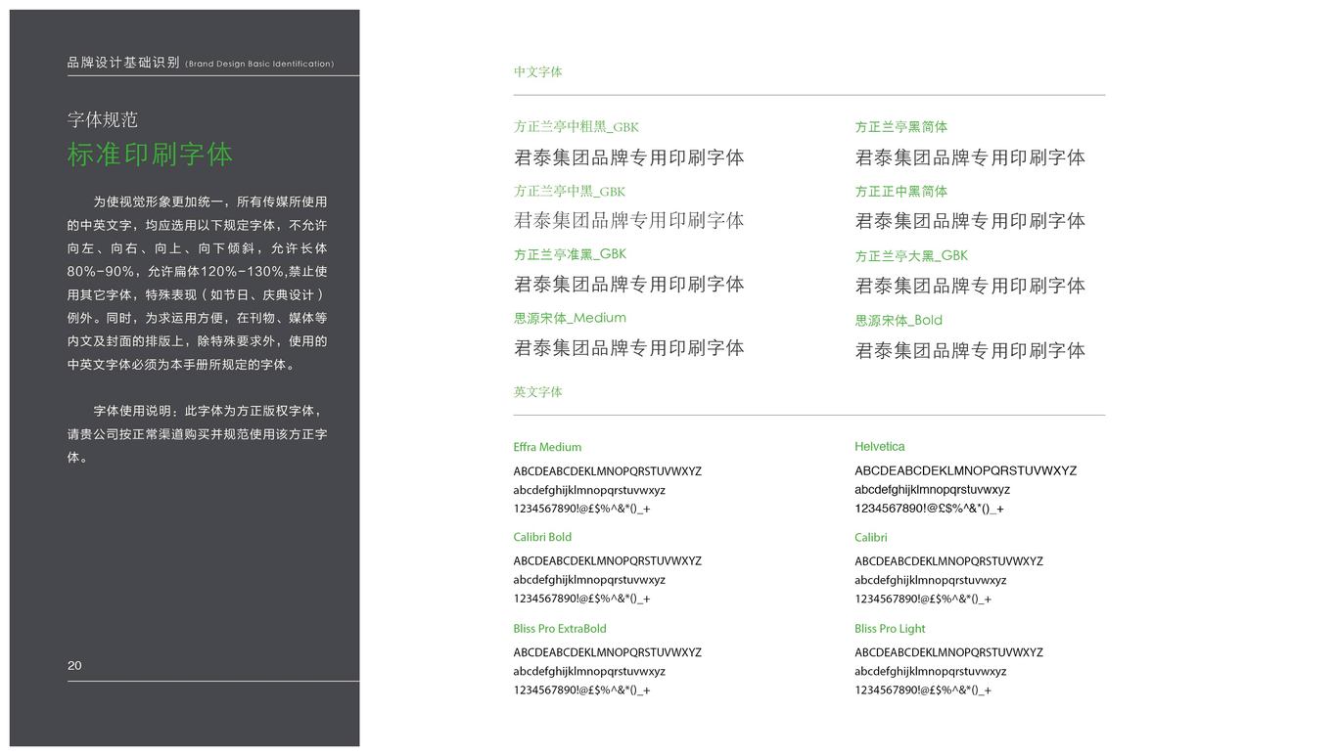Click the page number 20
This screenshot has width=1337, height=756.
point(74,665)
